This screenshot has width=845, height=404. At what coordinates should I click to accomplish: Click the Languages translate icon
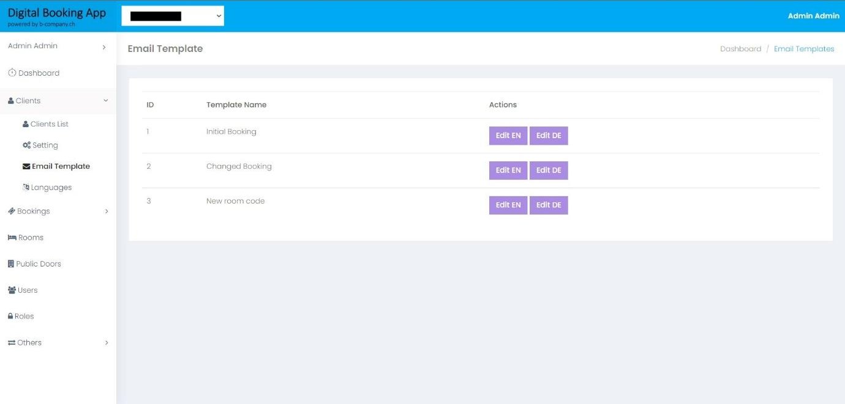click(26, 188)
